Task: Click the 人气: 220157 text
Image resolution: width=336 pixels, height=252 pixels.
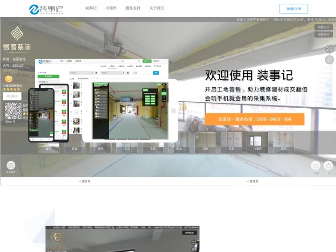Action: 13,66
